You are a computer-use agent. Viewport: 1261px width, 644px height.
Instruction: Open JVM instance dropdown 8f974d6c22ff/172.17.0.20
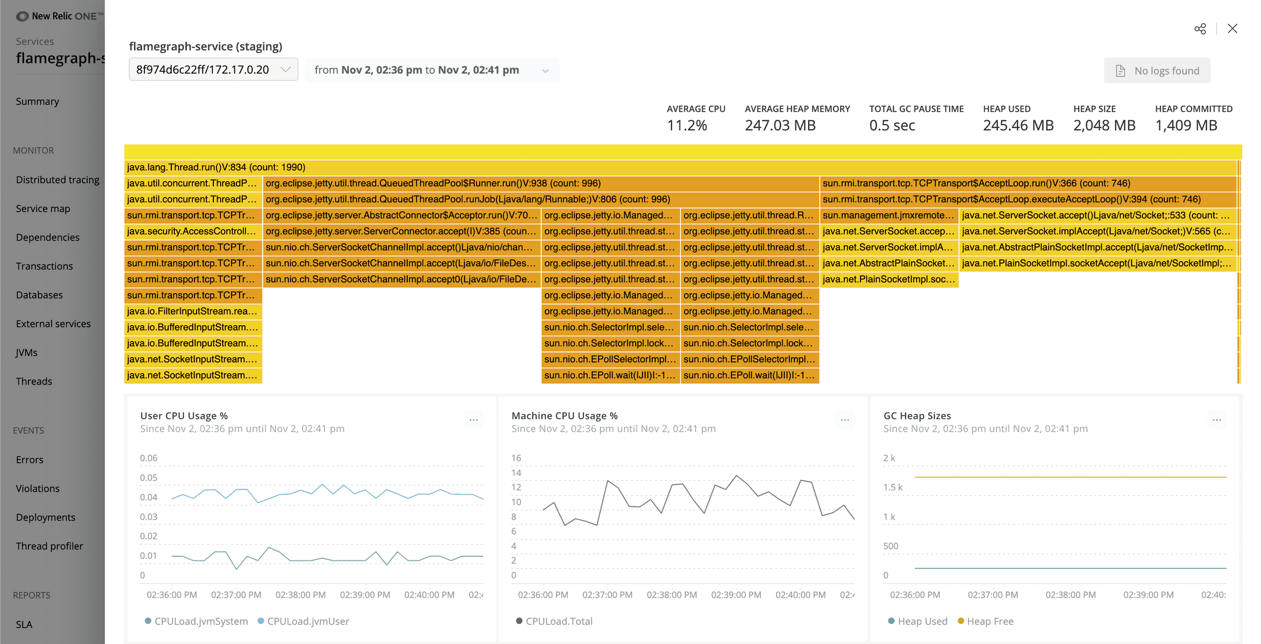pyautogui.click(x=213, y=70)
